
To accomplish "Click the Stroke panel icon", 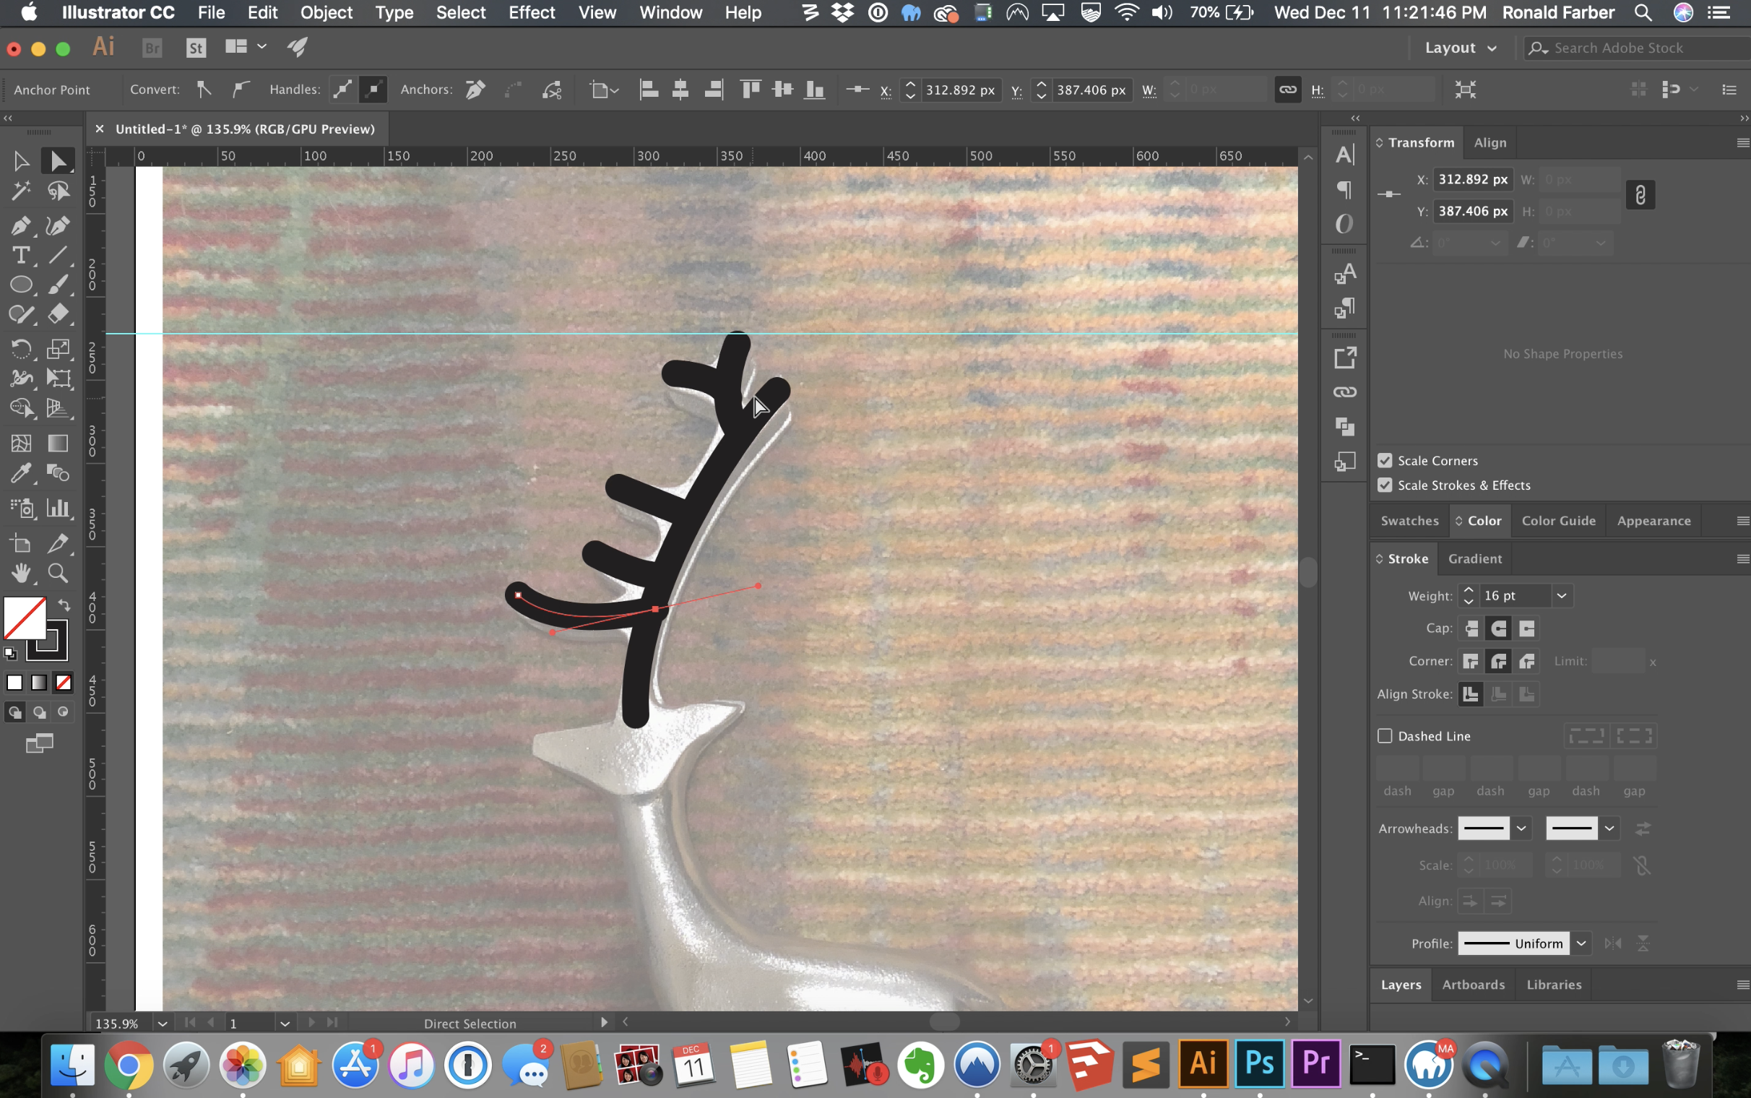I will [1407, 558].
